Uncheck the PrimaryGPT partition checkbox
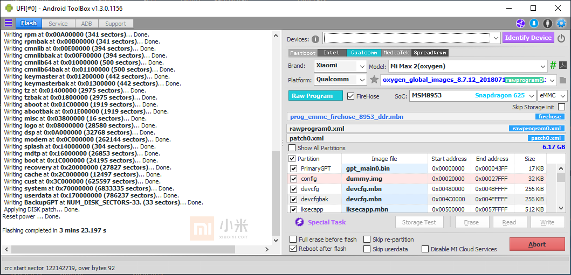Screen dimensions: 571x275 pos(293,168)
